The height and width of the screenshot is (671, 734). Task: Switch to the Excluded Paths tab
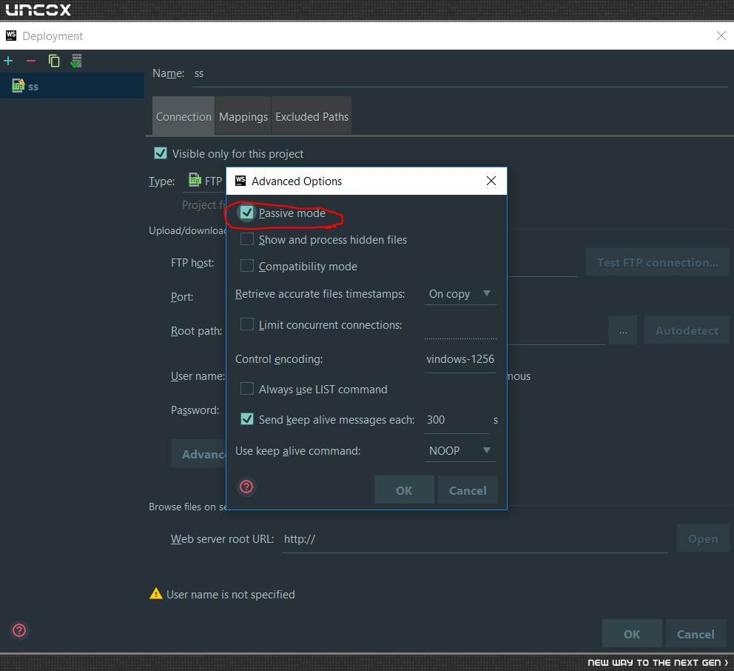click(x=312, y=117)
